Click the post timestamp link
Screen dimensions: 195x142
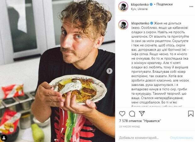coord(130,127)
